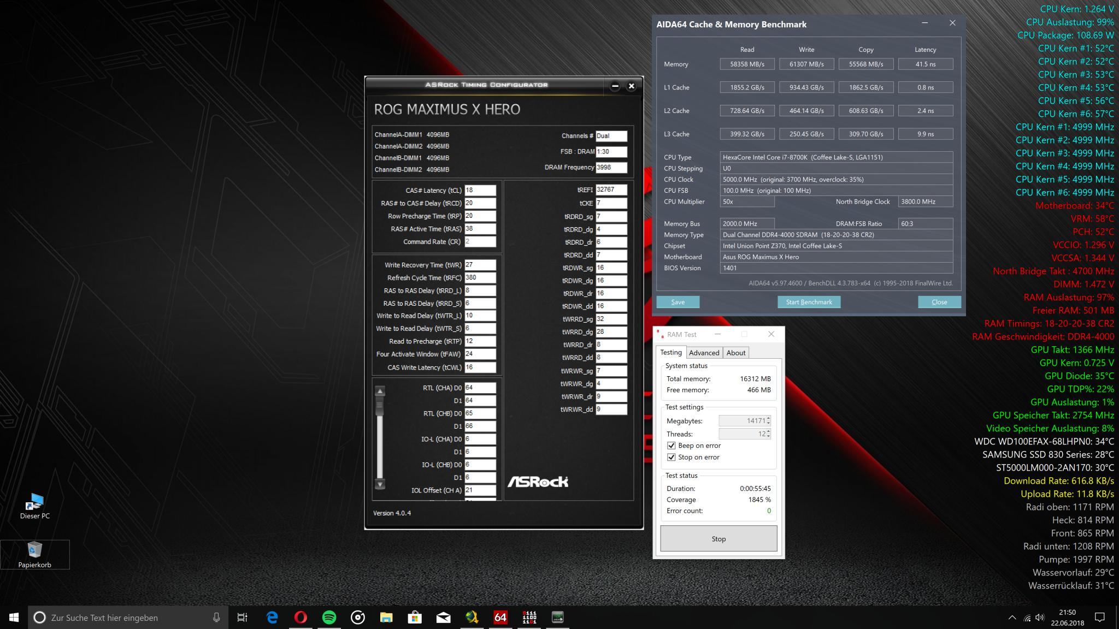Viewport: 1119px width, 629px height.
Task: Click the Memory Read result 58358 MB/s
Action: [x=747, y=64]
